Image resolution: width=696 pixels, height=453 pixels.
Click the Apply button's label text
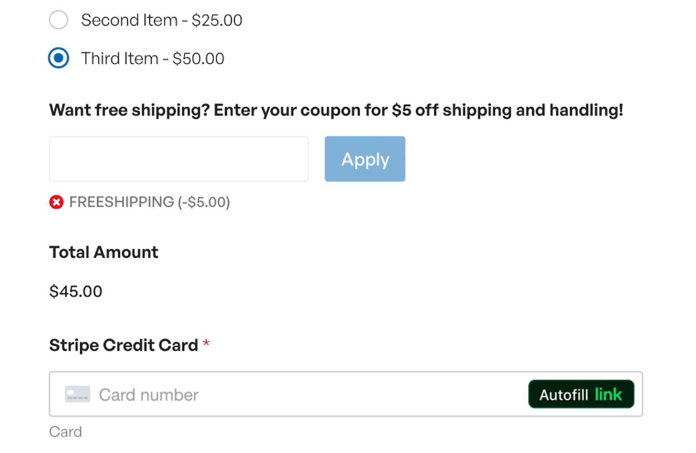click(365, 159)
